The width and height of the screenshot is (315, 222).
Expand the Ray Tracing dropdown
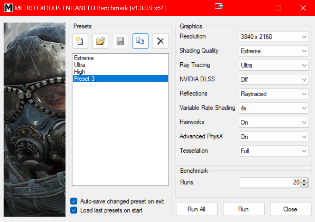(273, 65)
